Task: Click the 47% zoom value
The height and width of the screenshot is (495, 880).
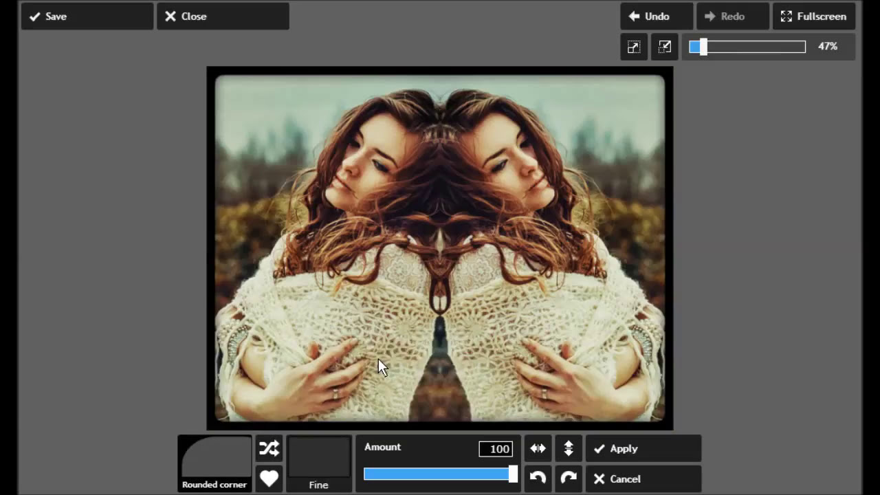Action: tap(828, 47)
